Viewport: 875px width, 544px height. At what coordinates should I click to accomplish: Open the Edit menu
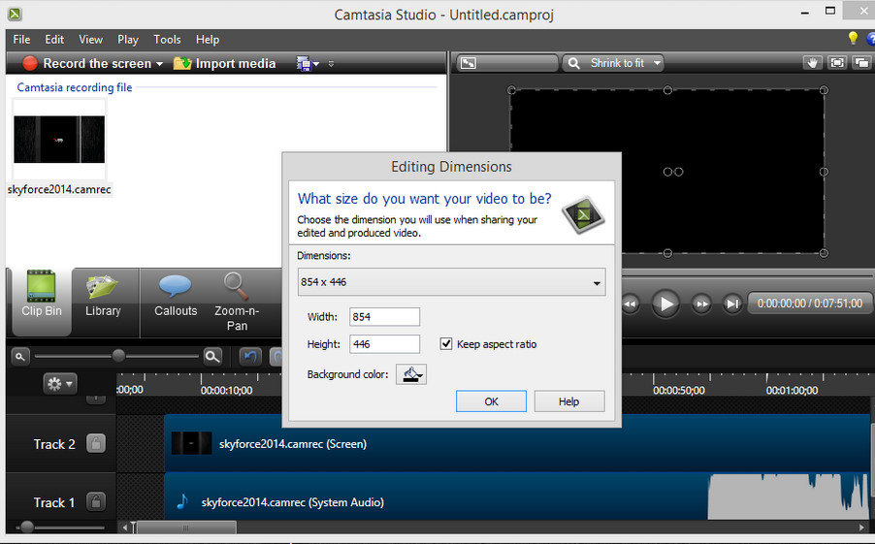pos(54,40)
